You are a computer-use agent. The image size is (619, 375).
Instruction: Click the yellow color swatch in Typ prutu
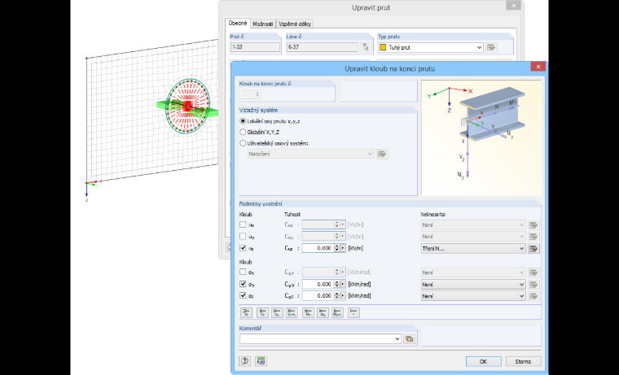tap(383, 47)
